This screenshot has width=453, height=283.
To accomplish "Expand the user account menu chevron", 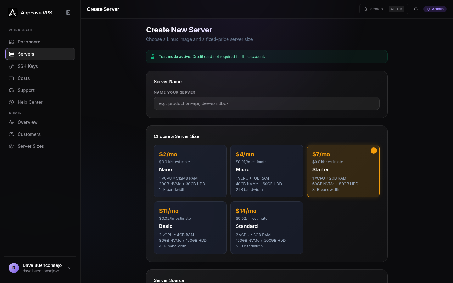I will [x=69, y=268].
